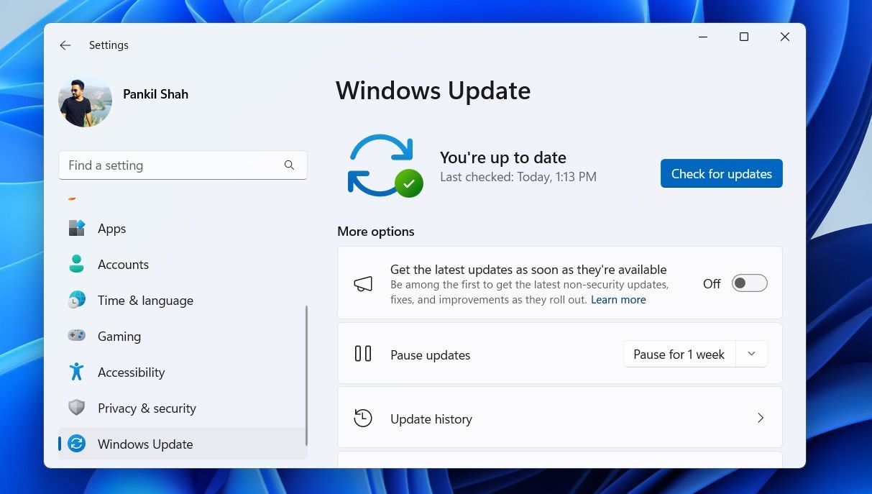Click the Accessibility person icon
Viewport: 872px width, 494px height.
click(76, 372)
